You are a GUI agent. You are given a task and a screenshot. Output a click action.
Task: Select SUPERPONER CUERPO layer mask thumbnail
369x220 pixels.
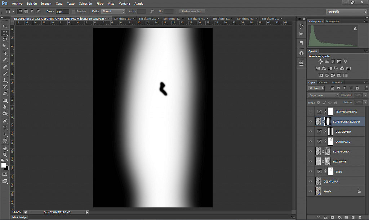pos(328,122)
